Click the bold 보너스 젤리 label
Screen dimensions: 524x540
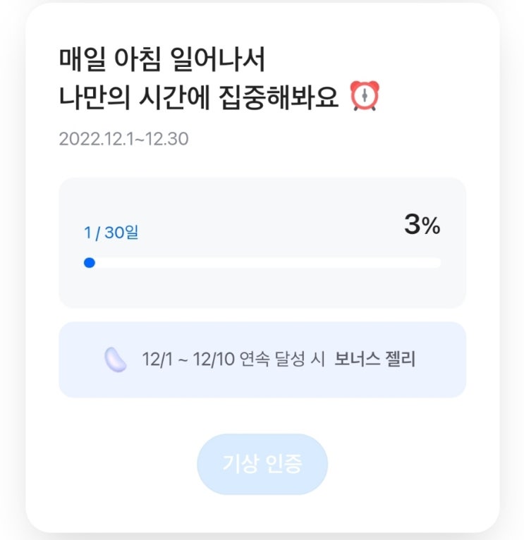pyautogui.click(x=374, y=360)
